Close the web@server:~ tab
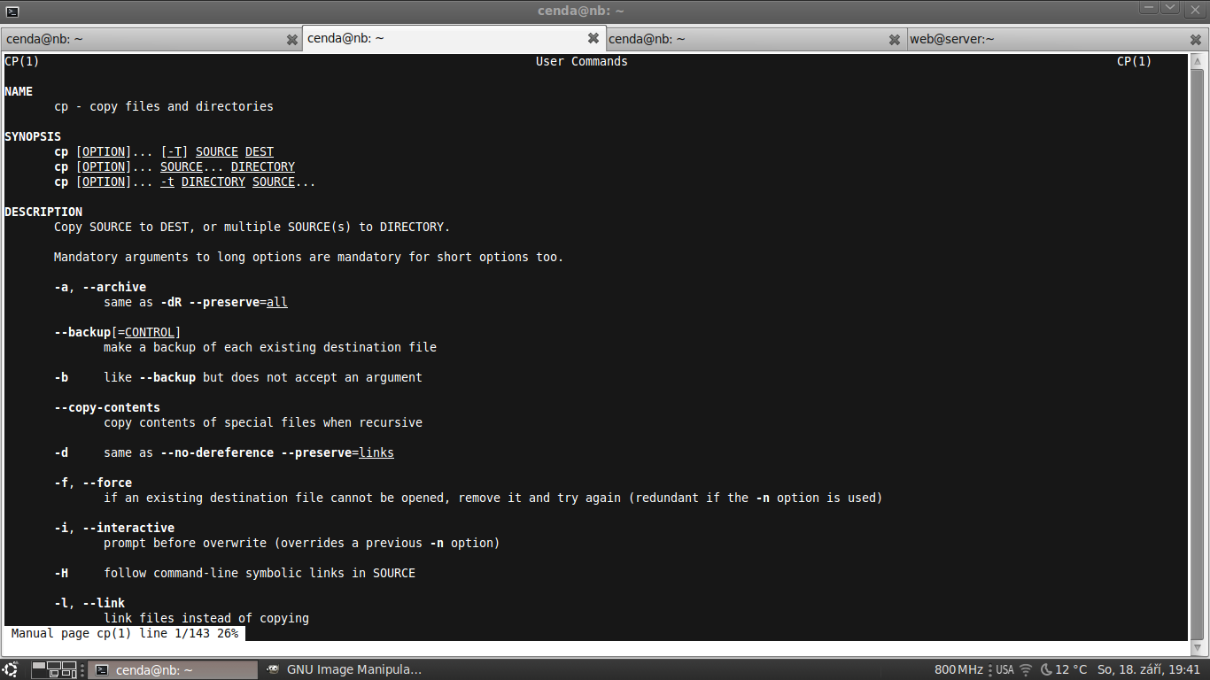This screenshot has width=1210, height=680. (x=1196, y=40)
